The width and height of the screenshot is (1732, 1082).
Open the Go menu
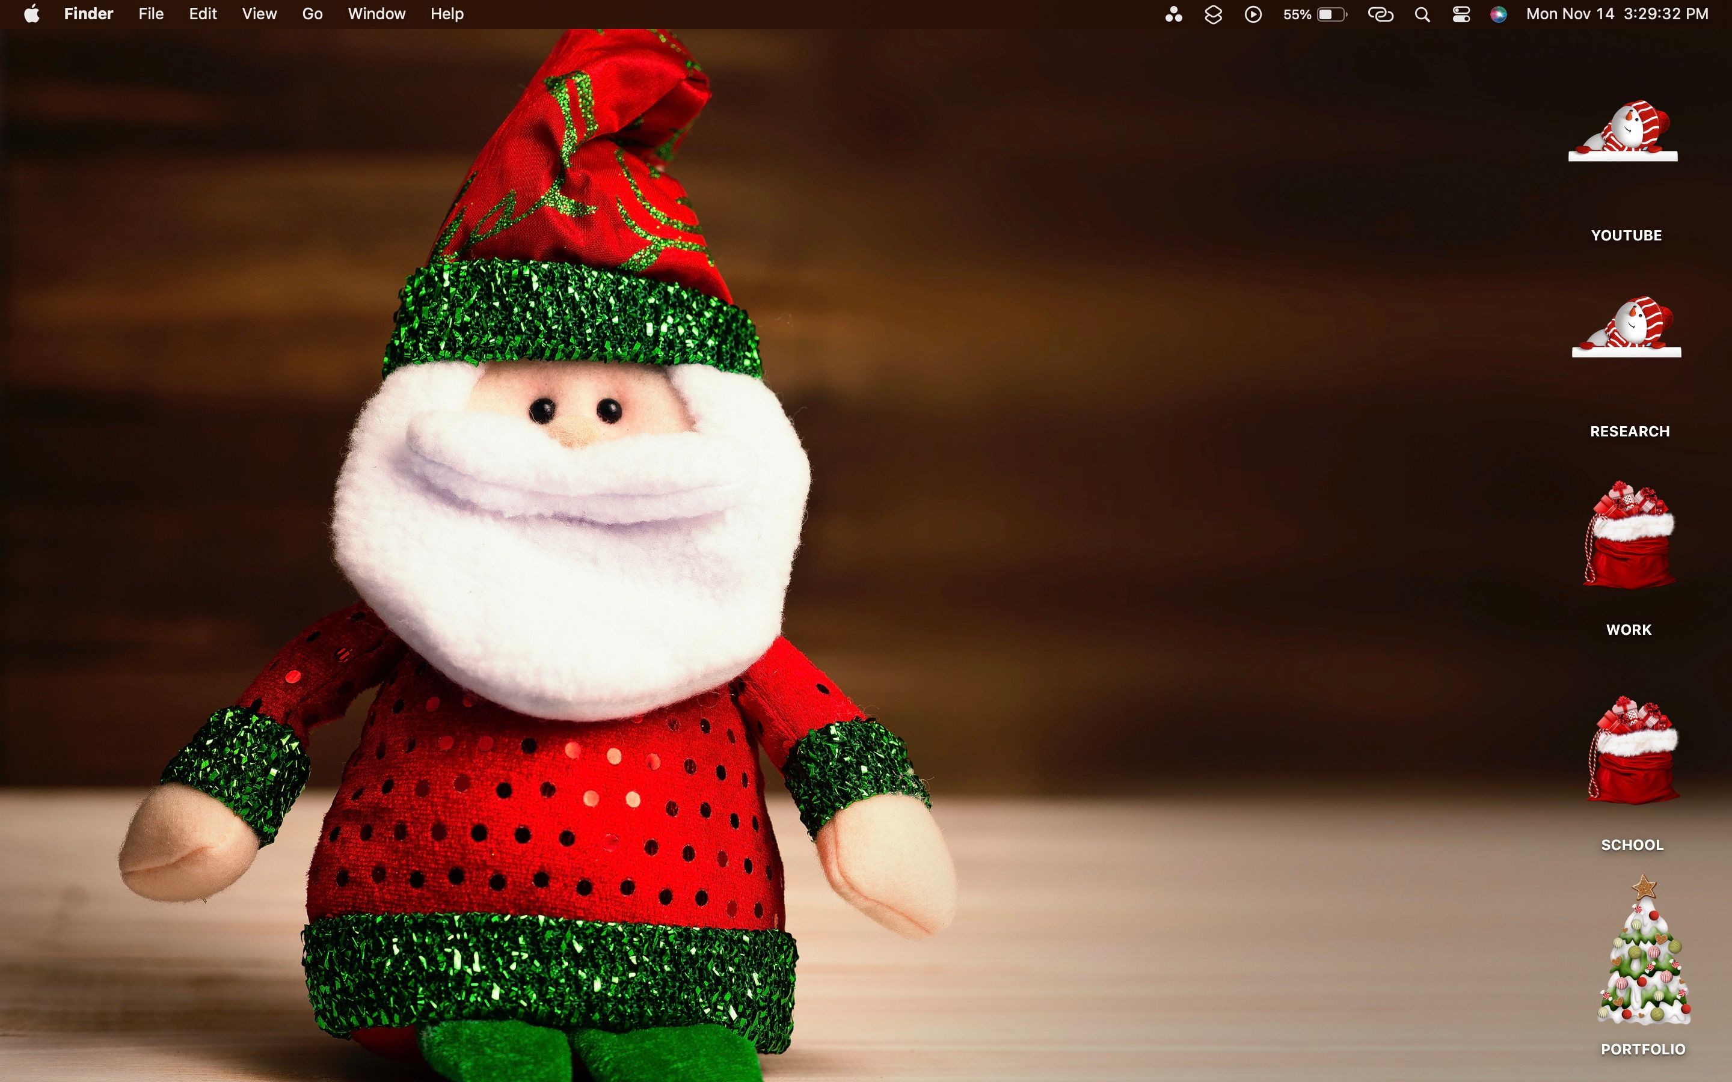coord(312,14)
